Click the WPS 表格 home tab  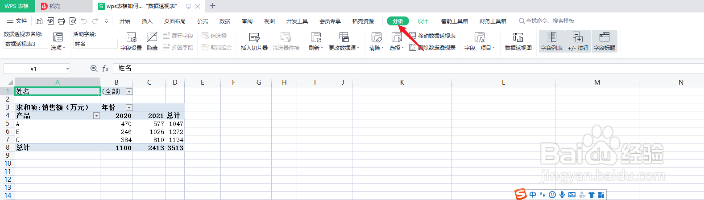(17, 6)
